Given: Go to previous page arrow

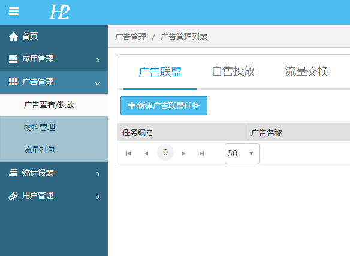Looking at the screenshot, I should 146,153.
